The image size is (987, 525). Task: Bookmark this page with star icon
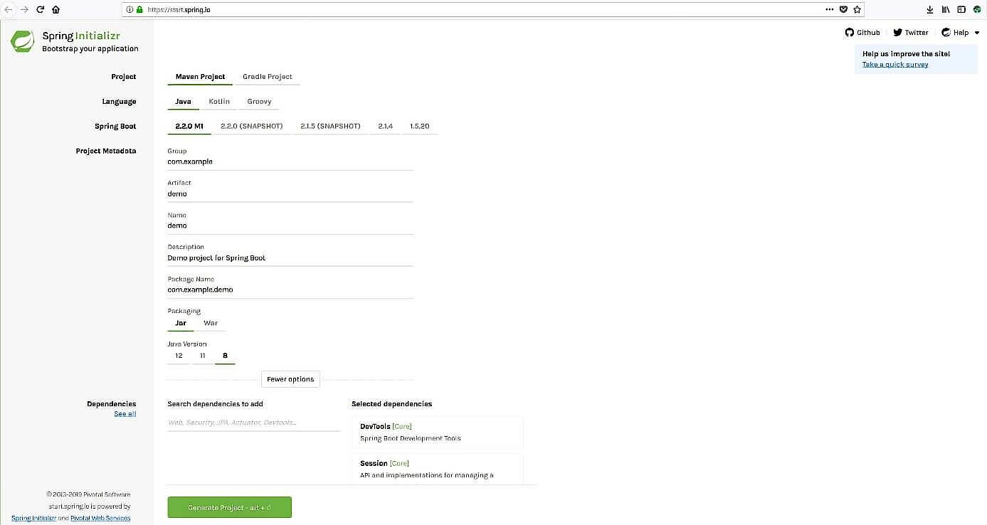(x=857, y=10)
